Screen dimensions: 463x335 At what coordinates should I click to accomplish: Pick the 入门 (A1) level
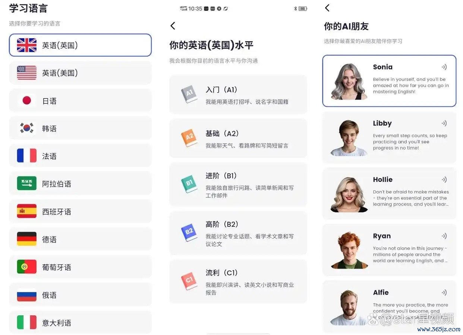click(238, 95)
